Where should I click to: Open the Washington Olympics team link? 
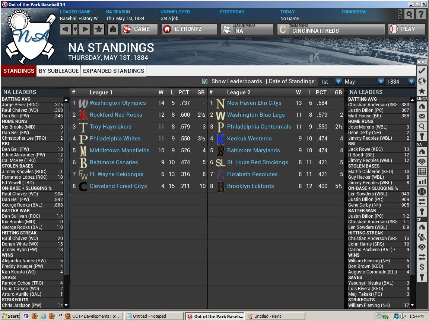[x=118, y=103]
